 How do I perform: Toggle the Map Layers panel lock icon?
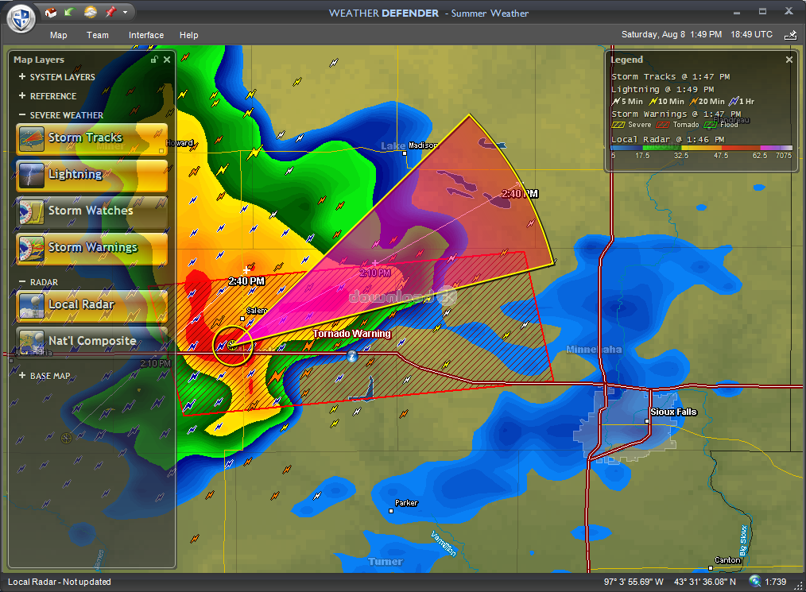154,60
